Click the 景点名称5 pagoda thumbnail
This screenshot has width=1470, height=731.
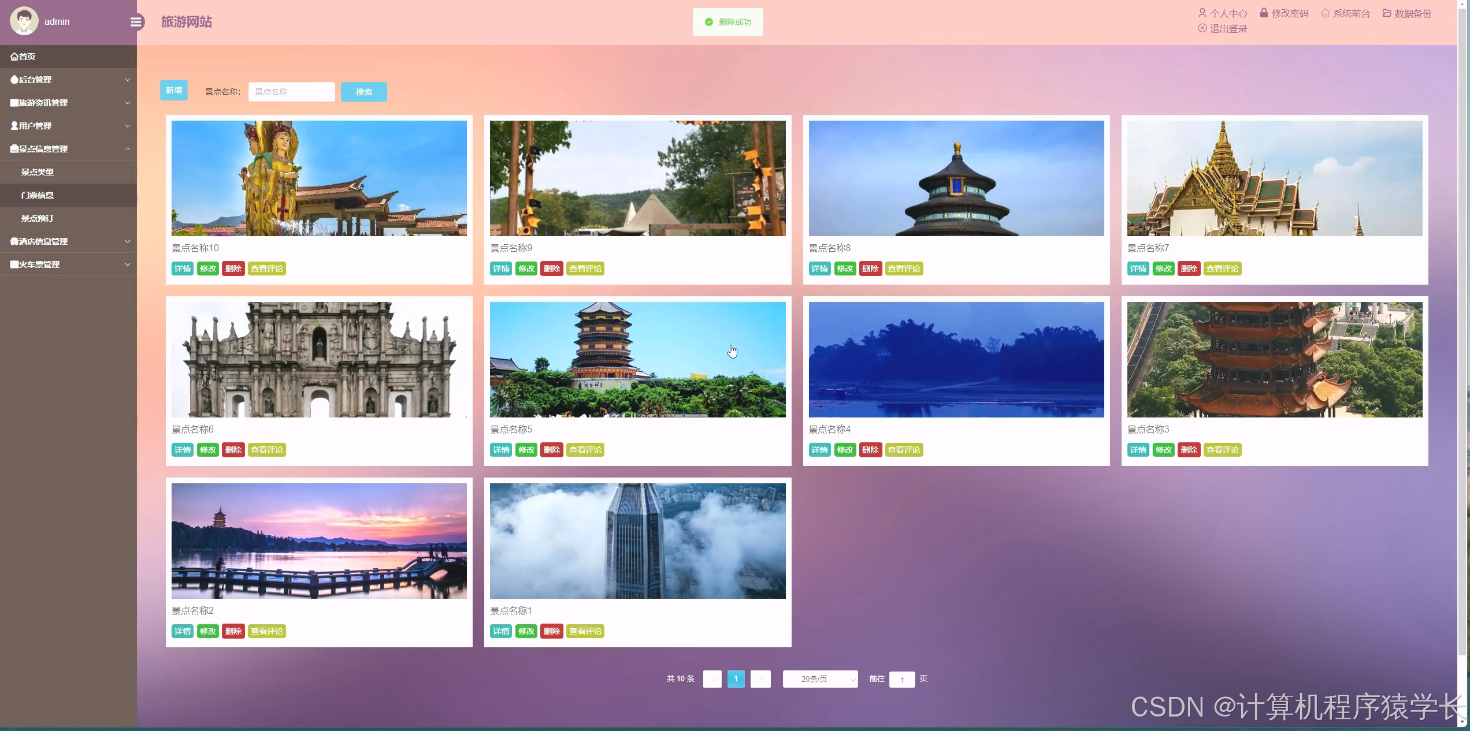(637, 359)
